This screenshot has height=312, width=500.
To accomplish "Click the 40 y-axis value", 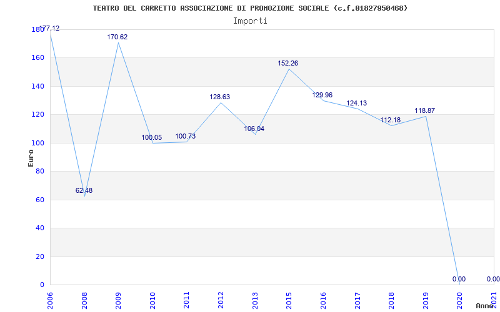I will coord(39,228).
